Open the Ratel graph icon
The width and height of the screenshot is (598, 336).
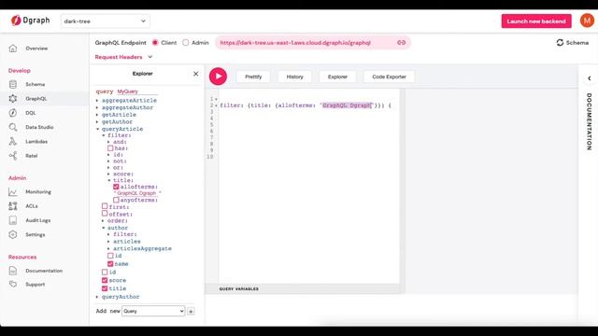13,156
